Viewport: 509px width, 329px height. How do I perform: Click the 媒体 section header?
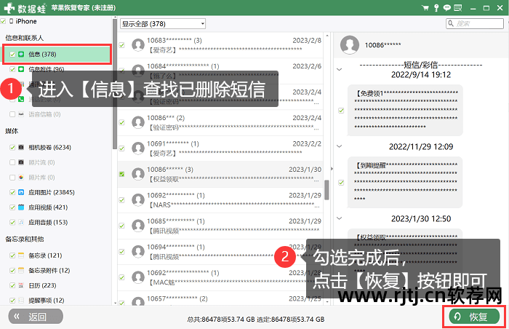click(12, 131)
